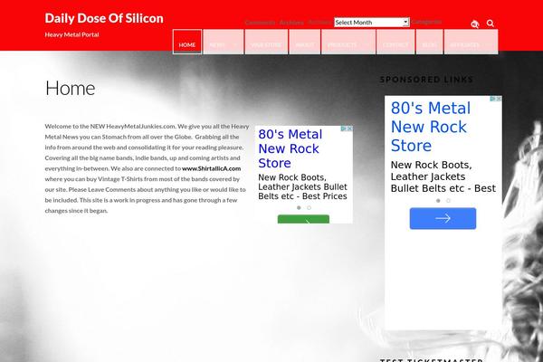Open the Daily Dose Of Silicon site title

point(104,18)
